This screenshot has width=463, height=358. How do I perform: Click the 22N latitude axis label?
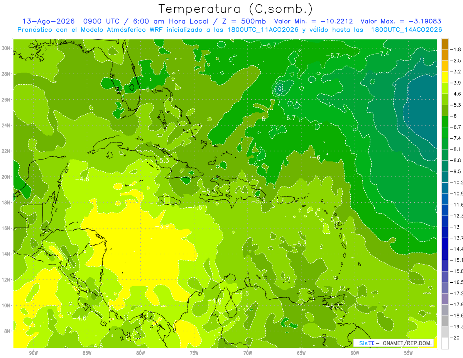pyautogui.click(x=6, y=151)
